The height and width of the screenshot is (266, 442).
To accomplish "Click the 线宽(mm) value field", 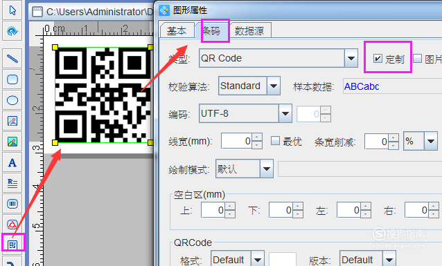I will click(237, 141).
